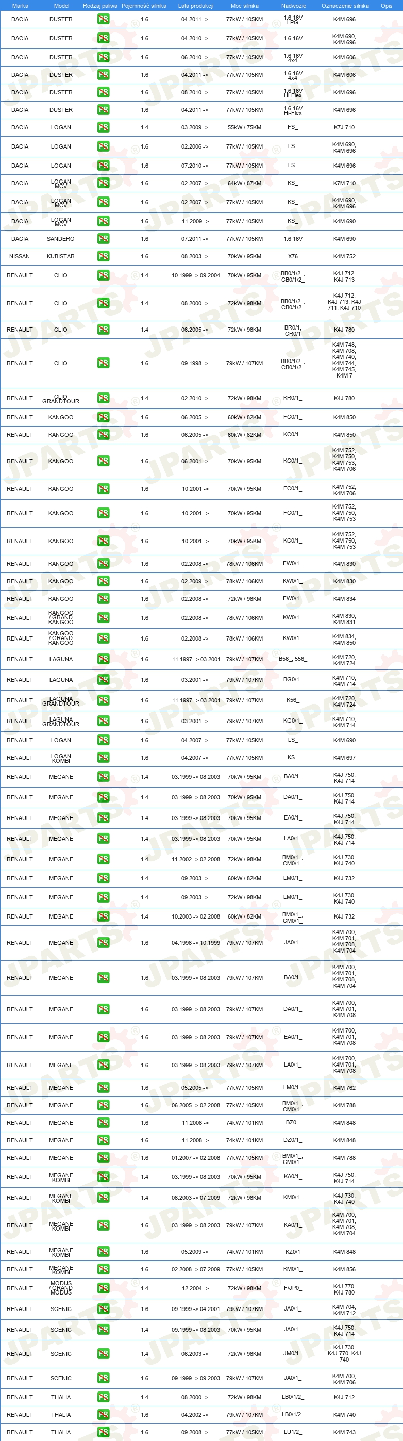Click the 64kW / 87KM power value

[x=244, y=183]
